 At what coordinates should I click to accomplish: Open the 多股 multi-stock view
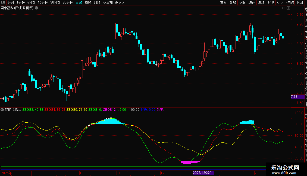(242, 2)
